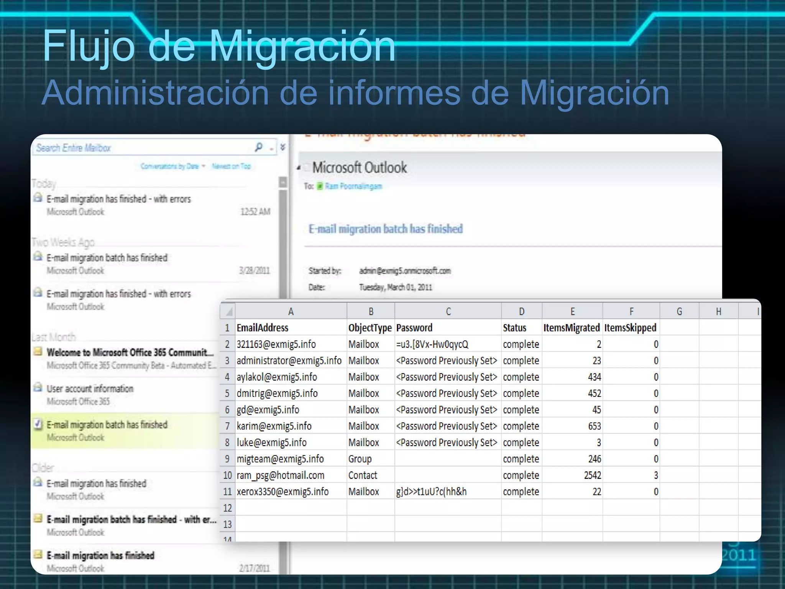785x589 pixels.
Task: Click the User account information envelope icon
Action: [38, 387]
